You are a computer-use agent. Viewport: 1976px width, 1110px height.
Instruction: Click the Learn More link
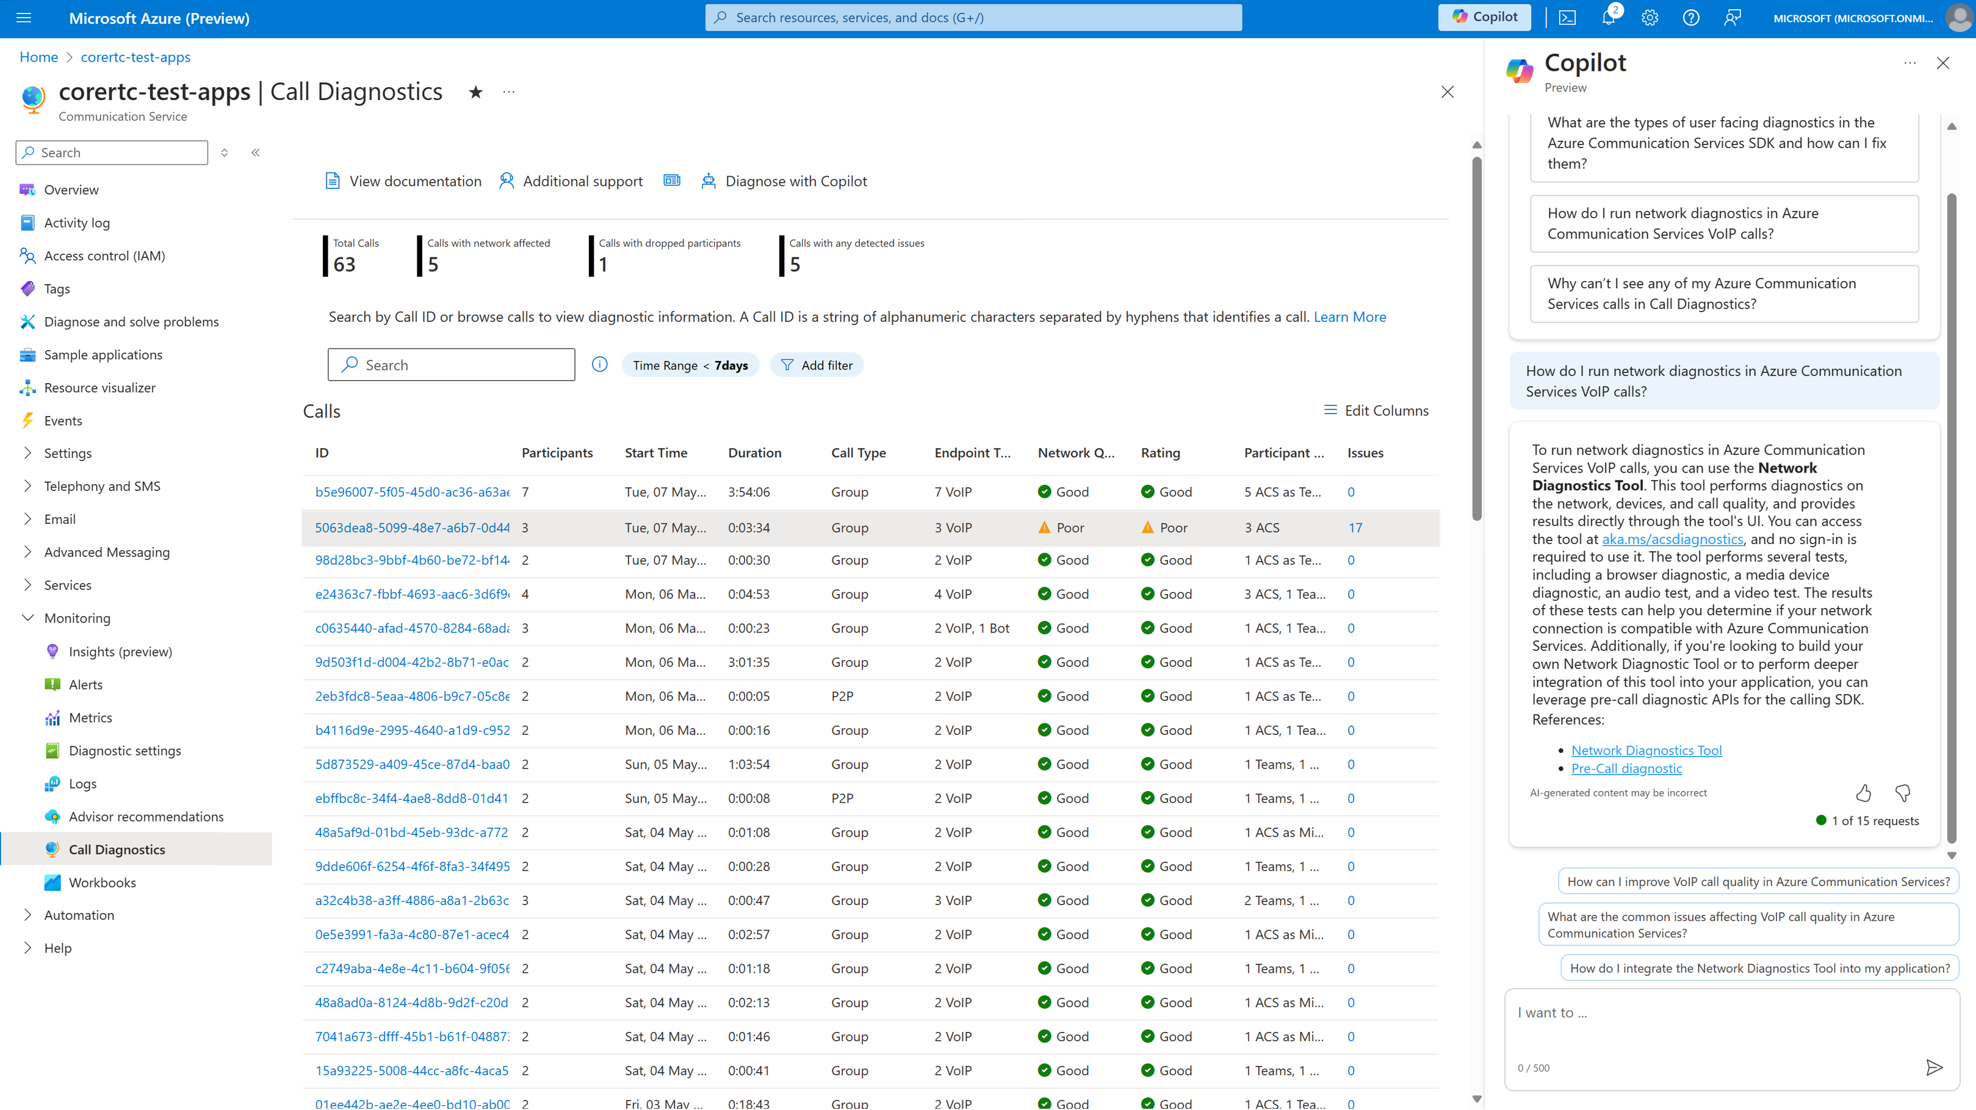[1347, 316]
